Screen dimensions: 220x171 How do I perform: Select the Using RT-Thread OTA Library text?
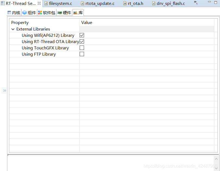point(51,42)
